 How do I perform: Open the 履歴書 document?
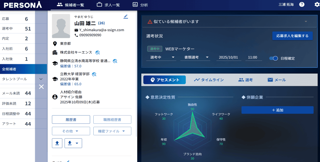point(71,120)
